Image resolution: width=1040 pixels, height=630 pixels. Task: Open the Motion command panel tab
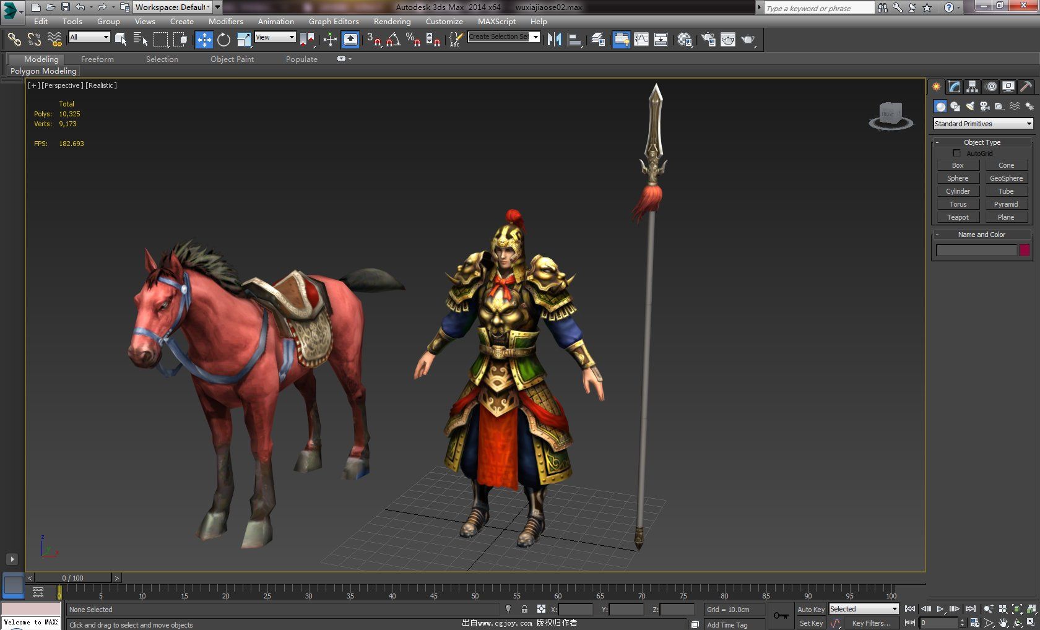(x=991, y=87)
